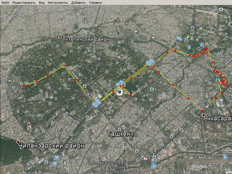
Task: Click the Яккасарай district label
Action: coord(218,119)
